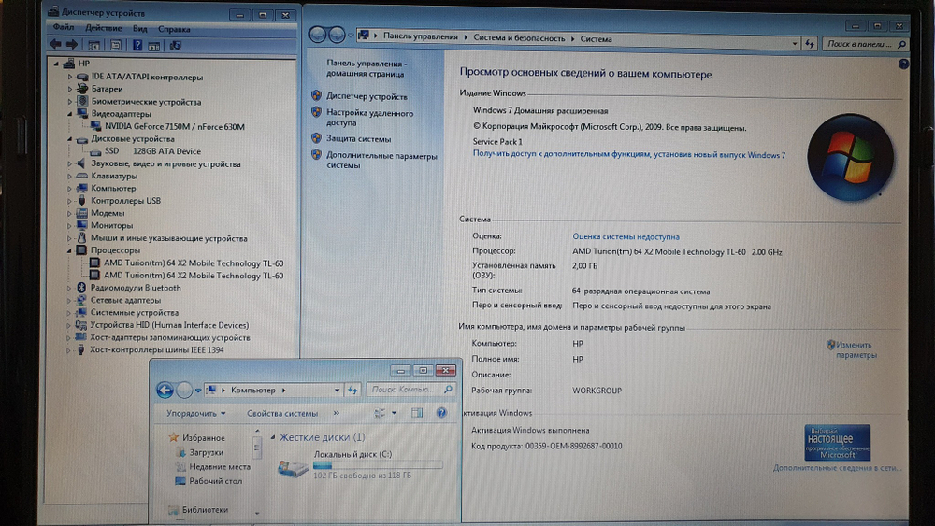Open Вид menu in Device Manager
The width and height of the screenshot is (935, 526).
click(x=140, y=29)
